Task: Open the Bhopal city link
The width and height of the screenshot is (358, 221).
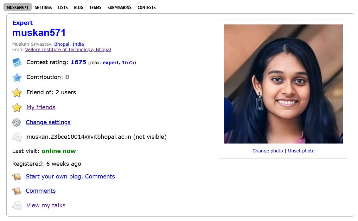Action: click(62, 44)
